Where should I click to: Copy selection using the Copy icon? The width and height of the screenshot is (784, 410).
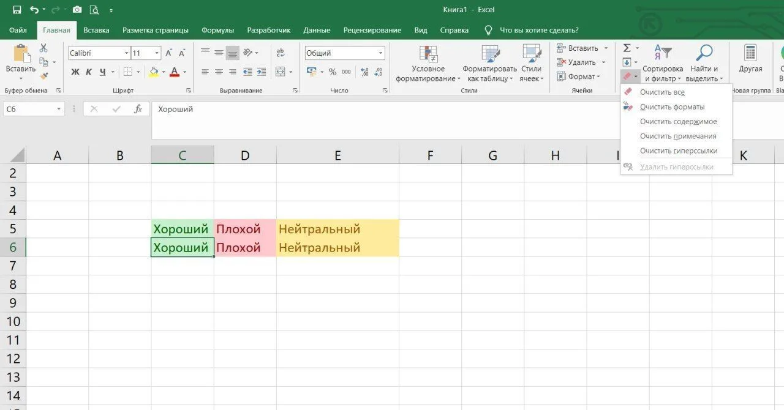[x=43, y=62]
